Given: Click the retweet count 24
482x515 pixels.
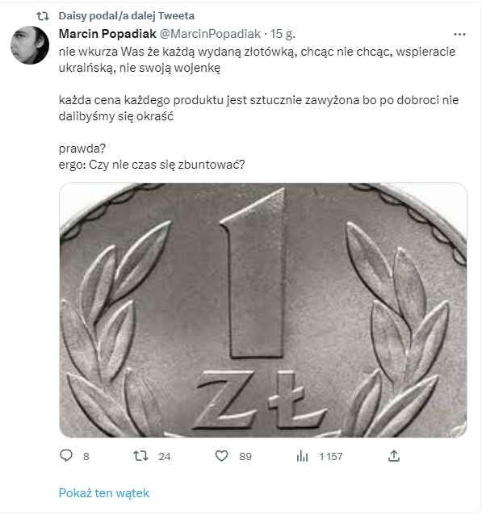Looking at the screenshot, I should [165, 457].
